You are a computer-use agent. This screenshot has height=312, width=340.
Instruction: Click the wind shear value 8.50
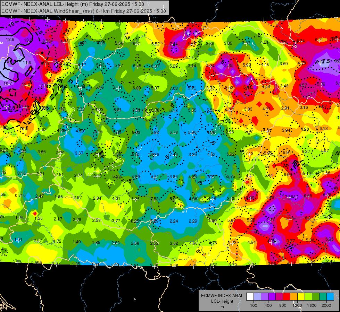pyautogui.click(x=47, y=41)
